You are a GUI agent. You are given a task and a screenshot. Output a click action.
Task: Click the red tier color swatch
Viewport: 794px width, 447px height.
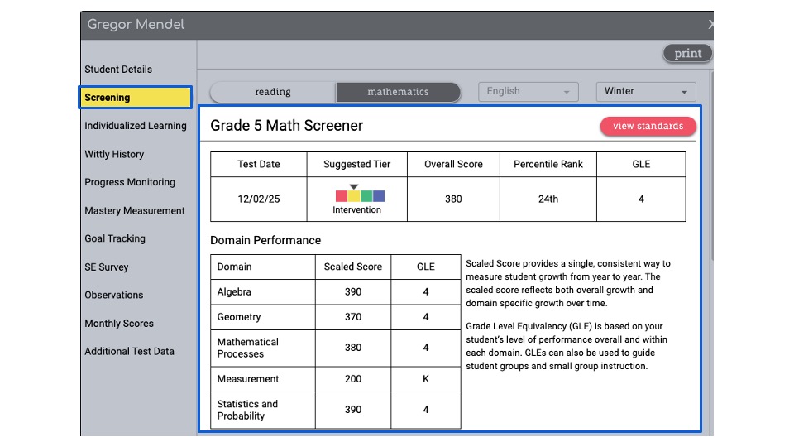coord(342,196)
